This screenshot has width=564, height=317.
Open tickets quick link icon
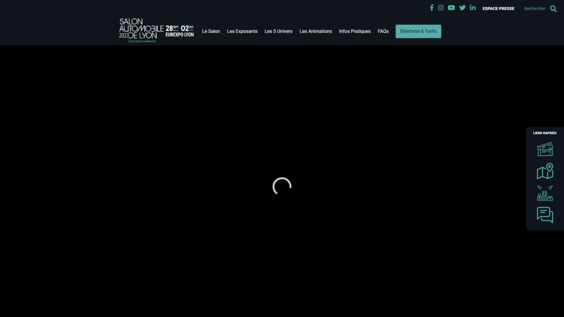545,149
